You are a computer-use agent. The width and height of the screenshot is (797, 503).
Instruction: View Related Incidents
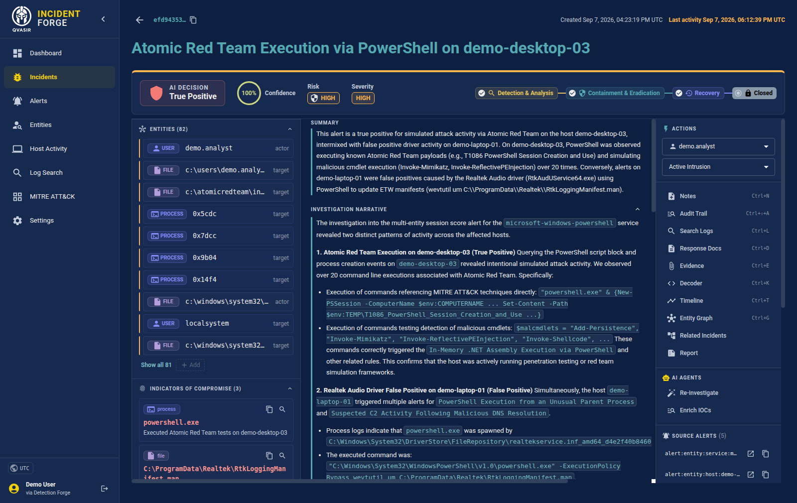click(x=718, y=336)
